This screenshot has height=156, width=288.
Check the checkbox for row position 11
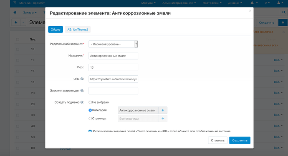[18, 60]
